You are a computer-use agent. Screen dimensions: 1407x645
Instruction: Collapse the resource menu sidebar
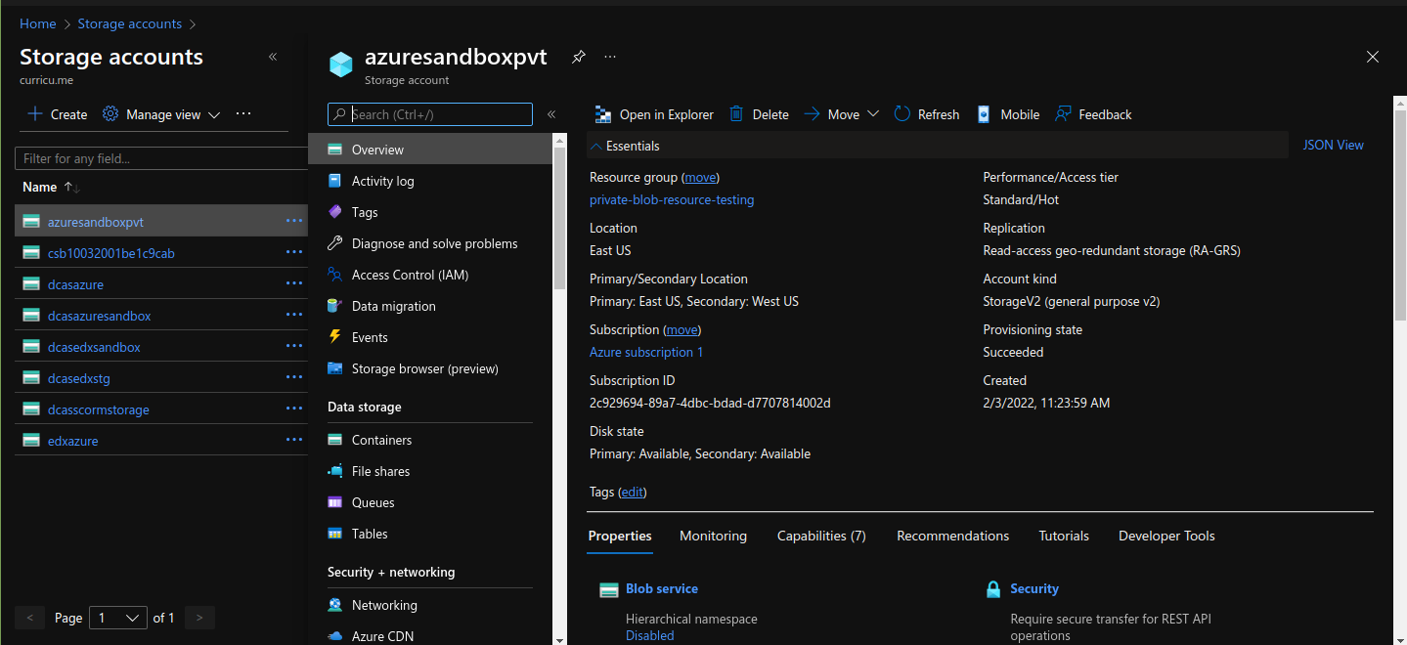coord(551,114)
